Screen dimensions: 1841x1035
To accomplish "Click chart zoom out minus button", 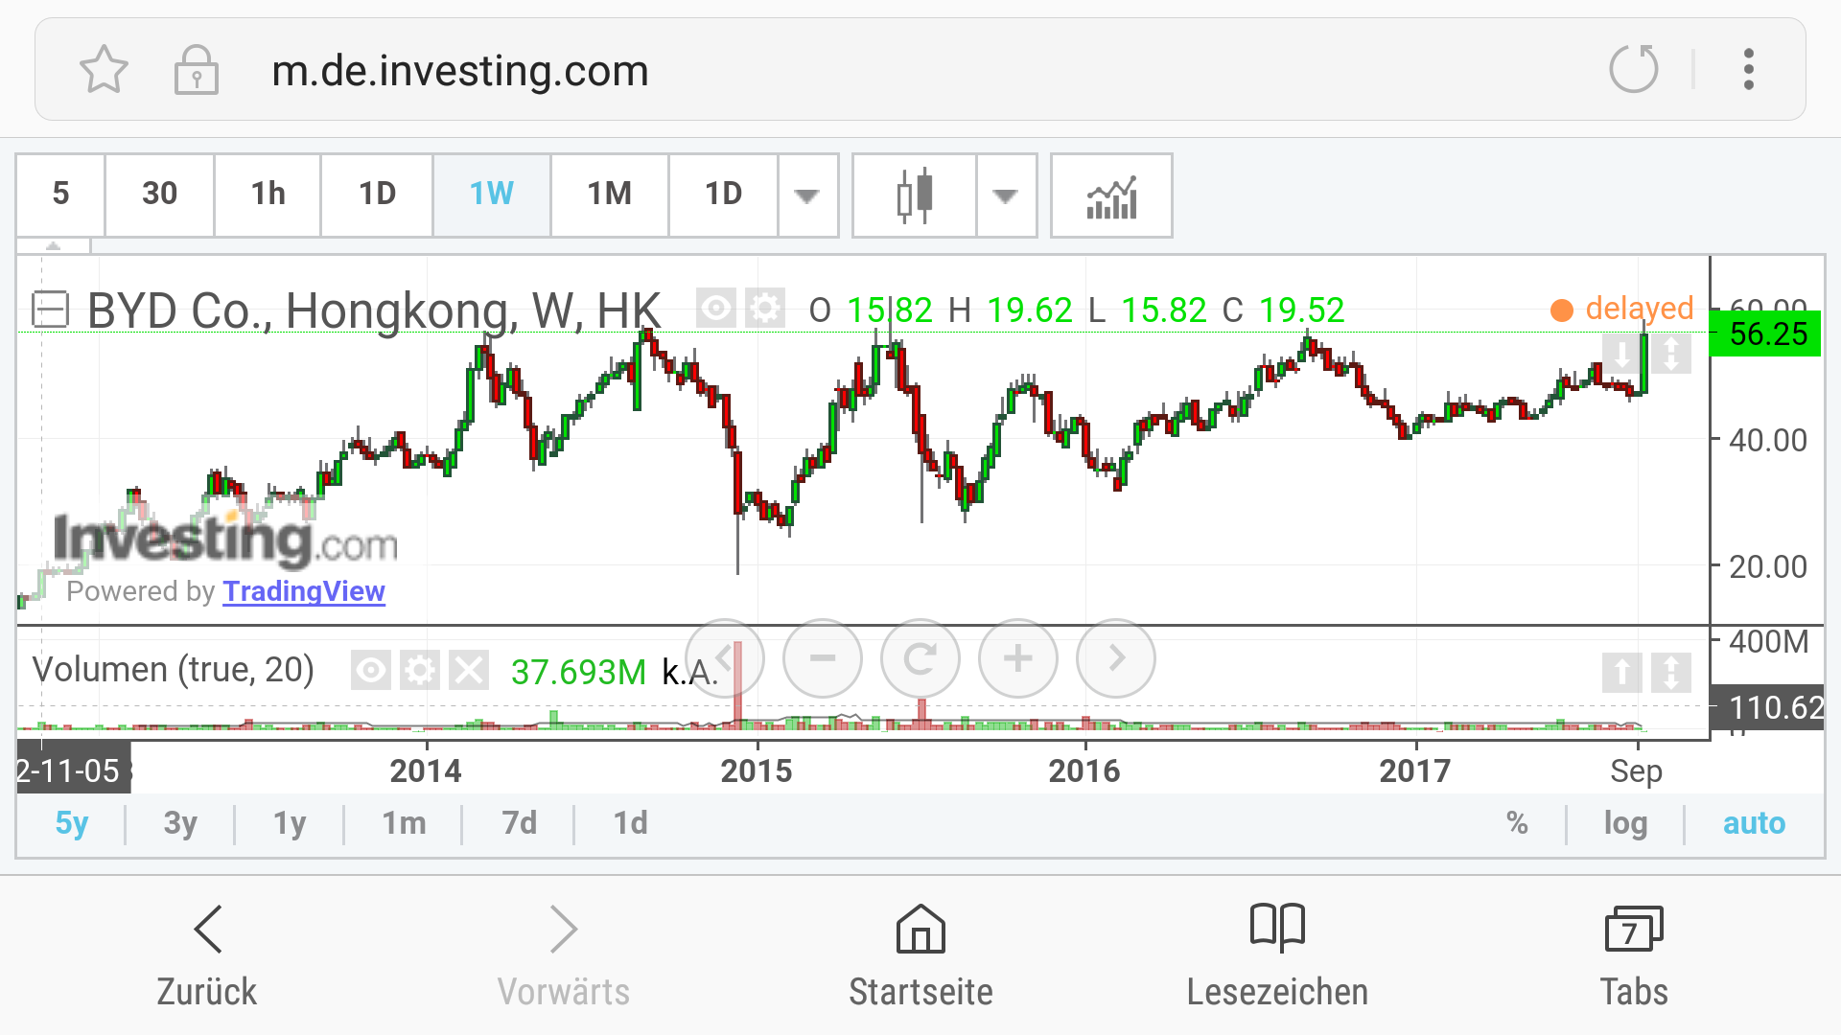I will pos(823,658).
